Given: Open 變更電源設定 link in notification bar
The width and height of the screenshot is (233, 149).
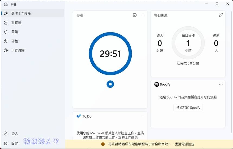Looking at the screenshot, I should [185, 144].
